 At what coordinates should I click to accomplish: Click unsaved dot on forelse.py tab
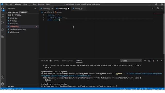coord(52,9)
